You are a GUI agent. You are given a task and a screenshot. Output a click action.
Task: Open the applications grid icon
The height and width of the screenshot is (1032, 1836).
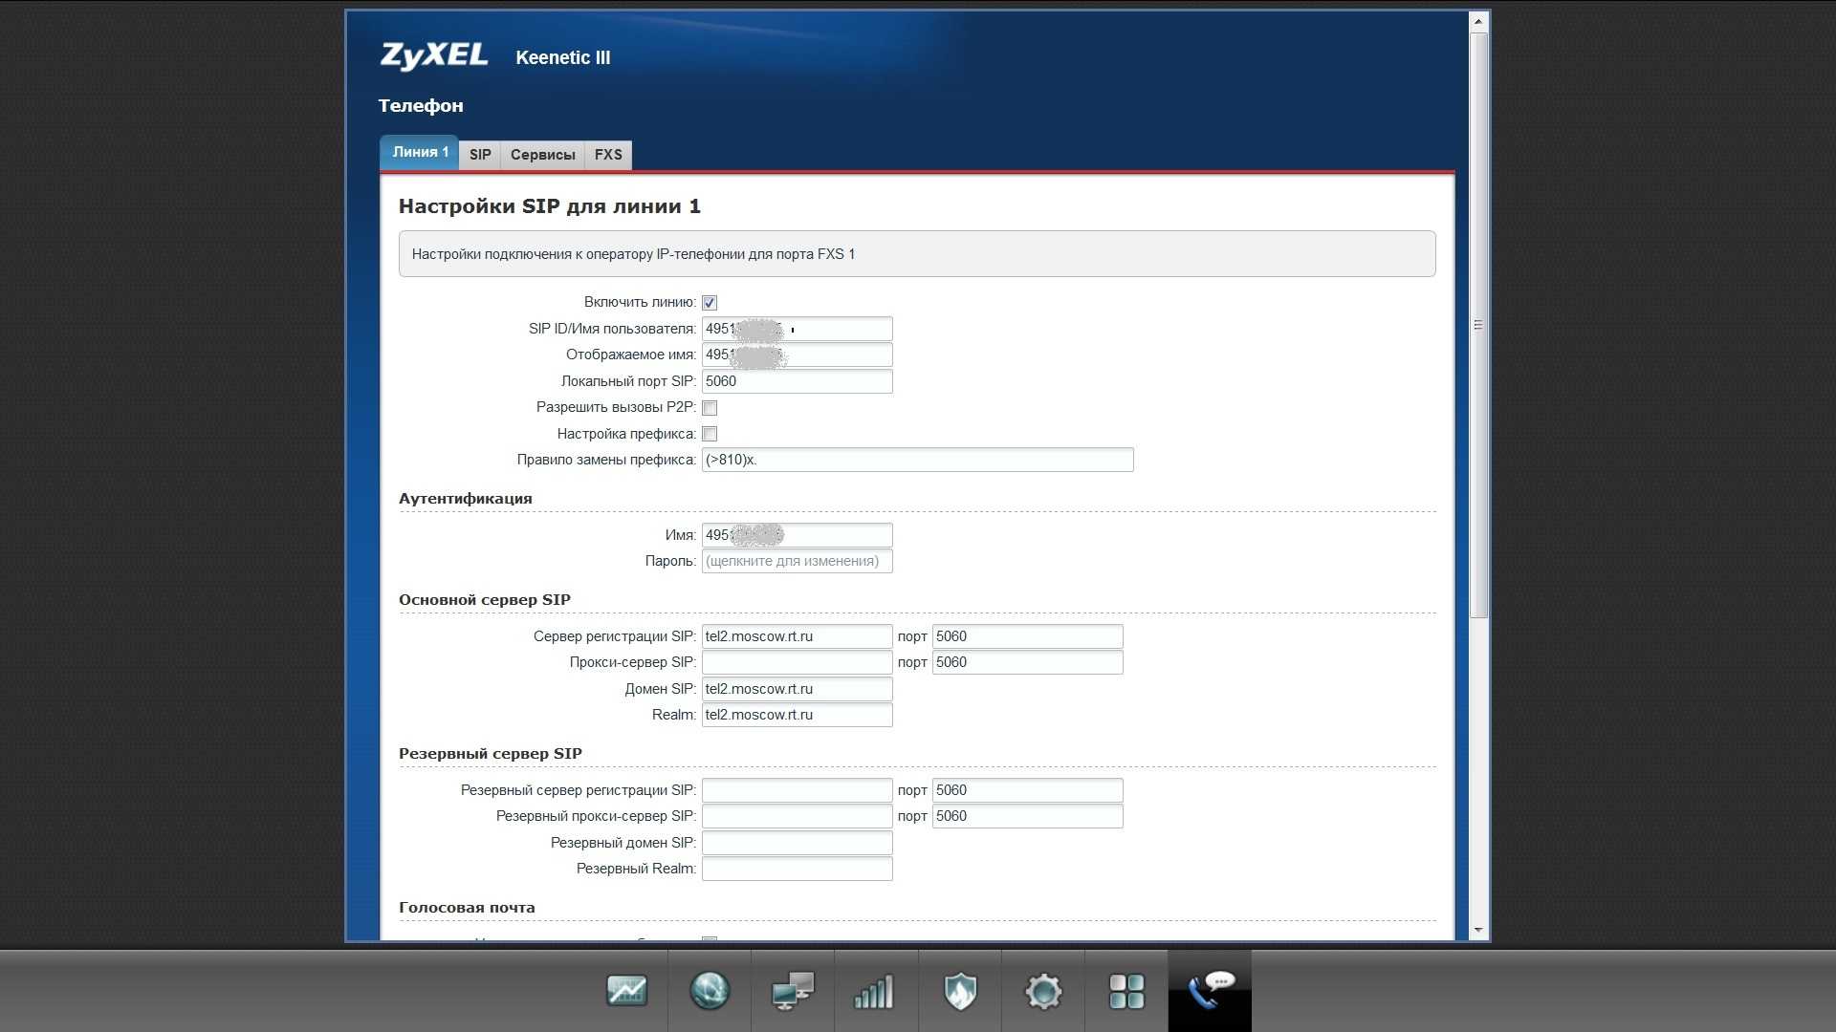(1126, 991)
